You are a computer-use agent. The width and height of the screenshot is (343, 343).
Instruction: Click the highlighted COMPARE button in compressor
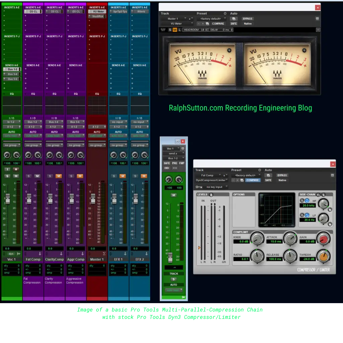pos(253,180)
